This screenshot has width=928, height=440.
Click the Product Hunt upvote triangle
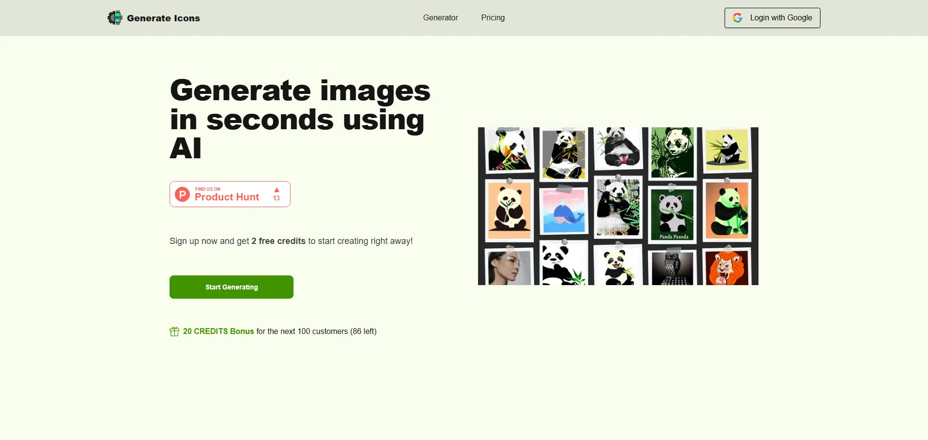coord(277,190)
